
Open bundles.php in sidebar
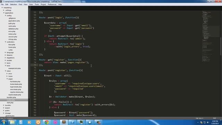click(x=11, y=97)
